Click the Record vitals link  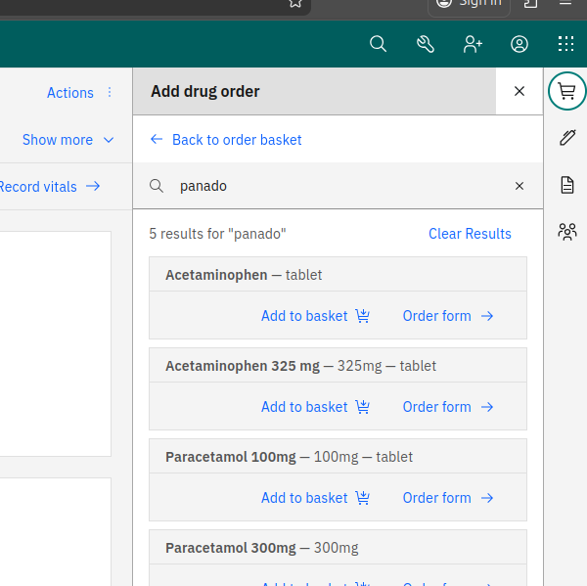(49, 187)
